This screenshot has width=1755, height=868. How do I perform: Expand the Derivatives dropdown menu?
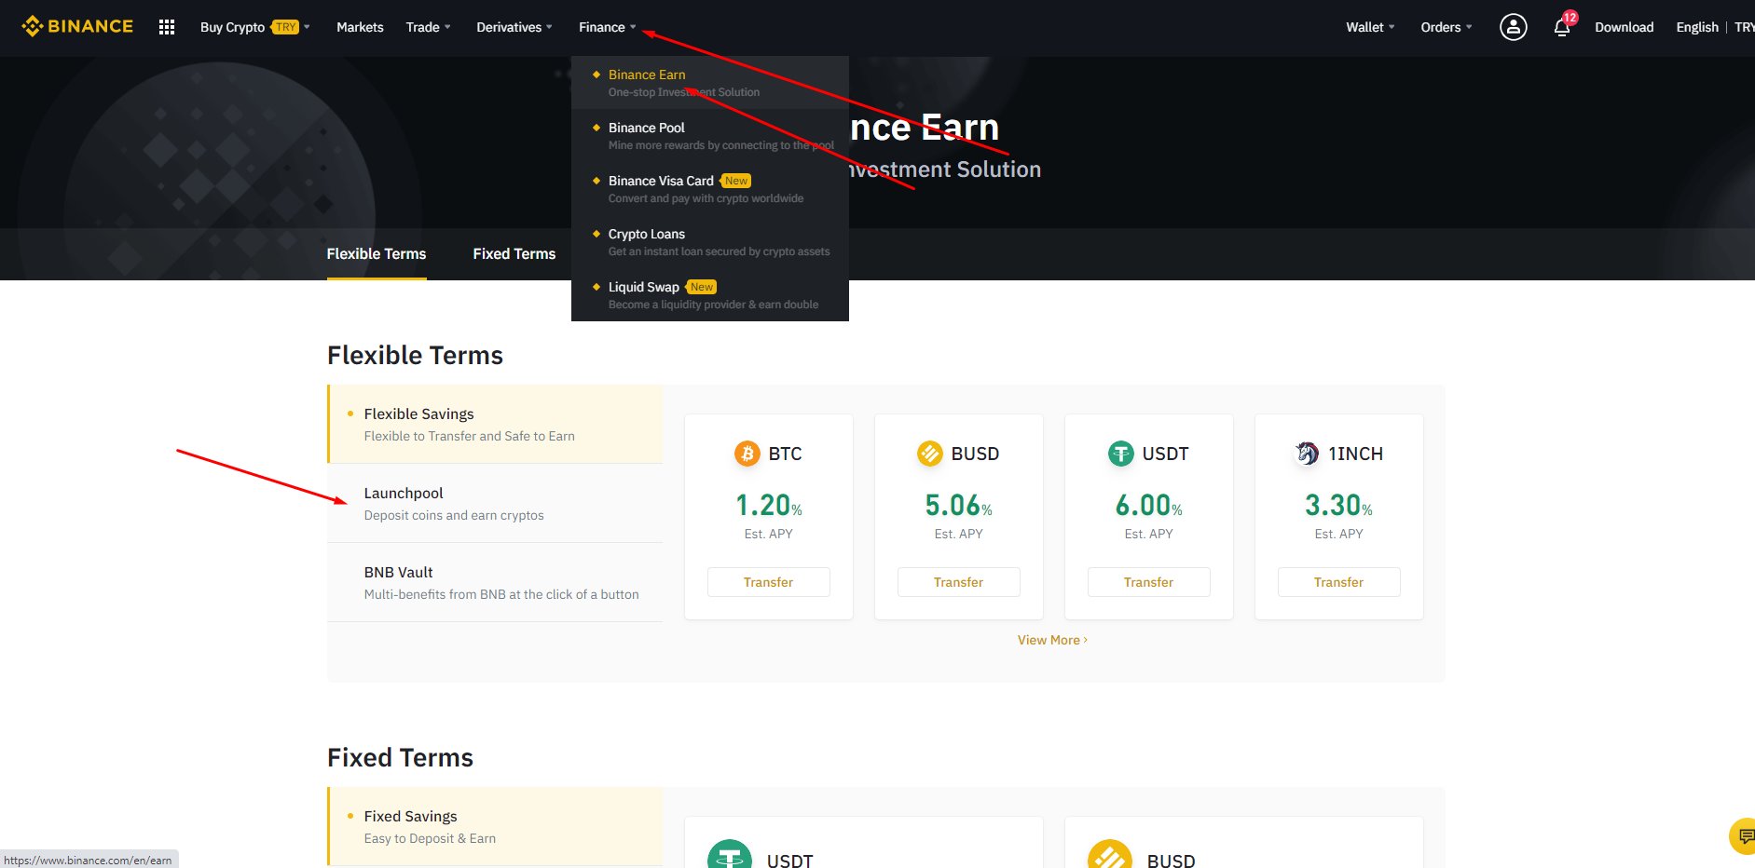click(514, 27)
